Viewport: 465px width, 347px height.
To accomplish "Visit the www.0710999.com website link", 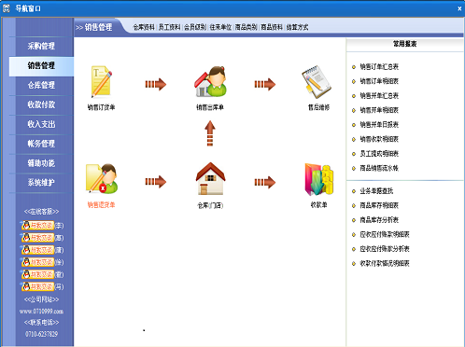I will tap(41, 312).
